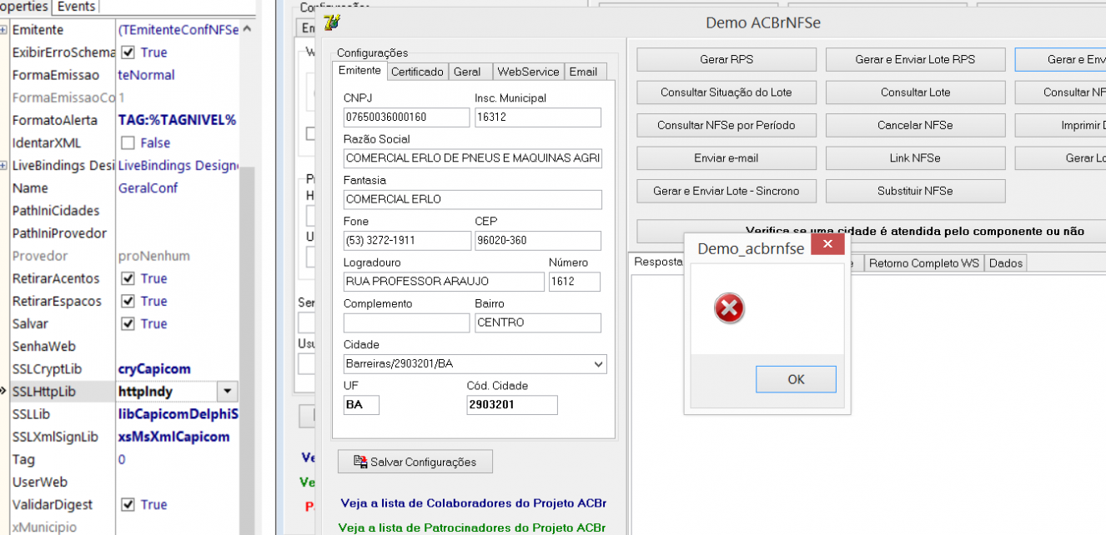Open the WebService tab
Image resolution: width=1106 pixels, height=535 pixels.
pos(528,72)
